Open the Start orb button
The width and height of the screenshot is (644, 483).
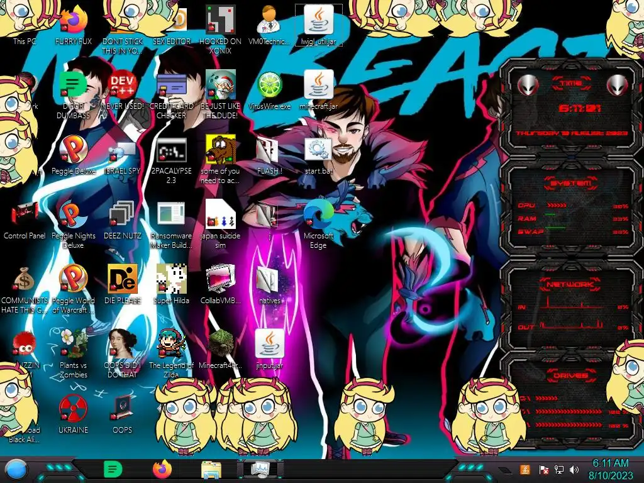(16, 470)
